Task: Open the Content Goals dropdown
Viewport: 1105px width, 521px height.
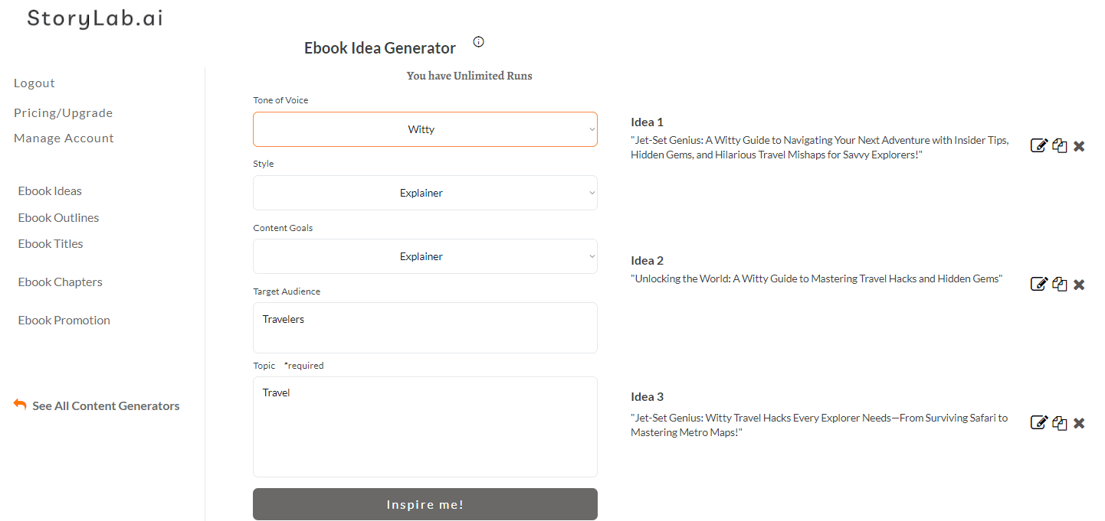Action: pyautogui.click(x=425, y=256)
